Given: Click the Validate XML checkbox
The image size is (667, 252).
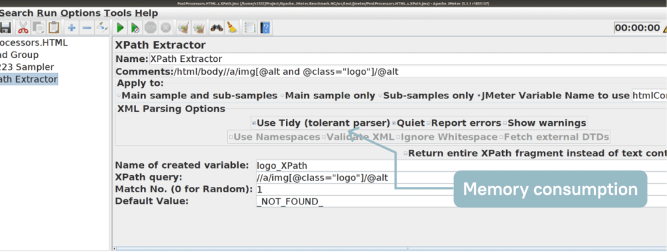Looking at the screenshot, I should 324,137.
